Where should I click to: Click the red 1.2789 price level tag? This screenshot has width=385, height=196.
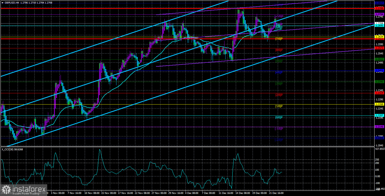[379, 9]
